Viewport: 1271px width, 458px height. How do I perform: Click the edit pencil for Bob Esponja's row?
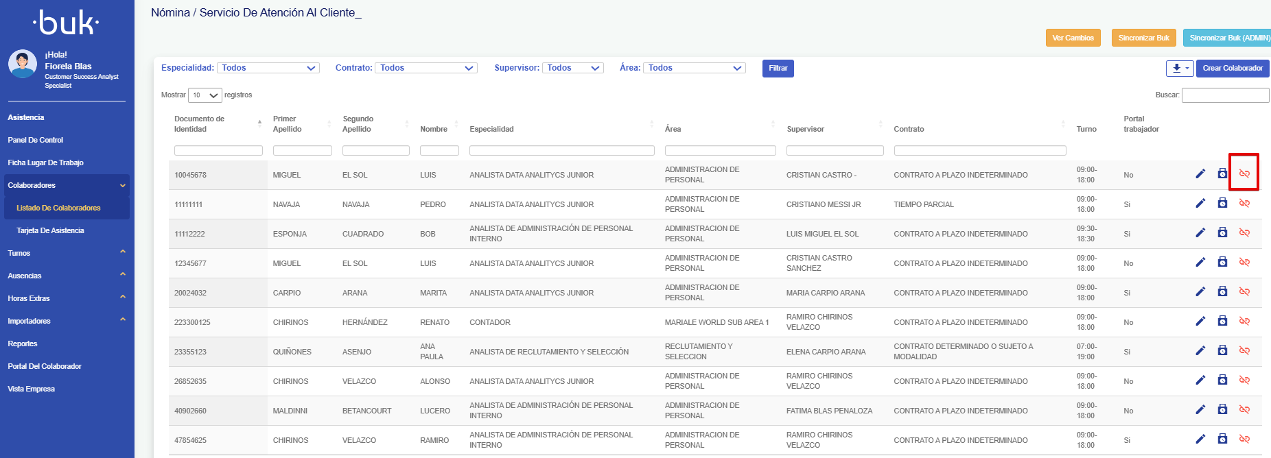point(1200,233)
